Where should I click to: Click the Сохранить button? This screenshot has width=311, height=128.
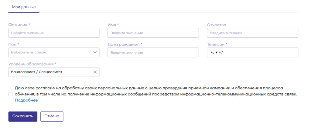click(x=23, y=116)
